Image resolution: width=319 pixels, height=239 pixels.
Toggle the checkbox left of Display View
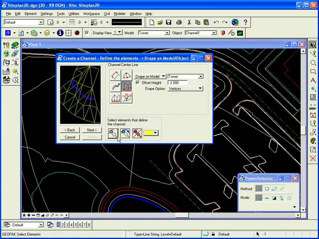(87, 33)
